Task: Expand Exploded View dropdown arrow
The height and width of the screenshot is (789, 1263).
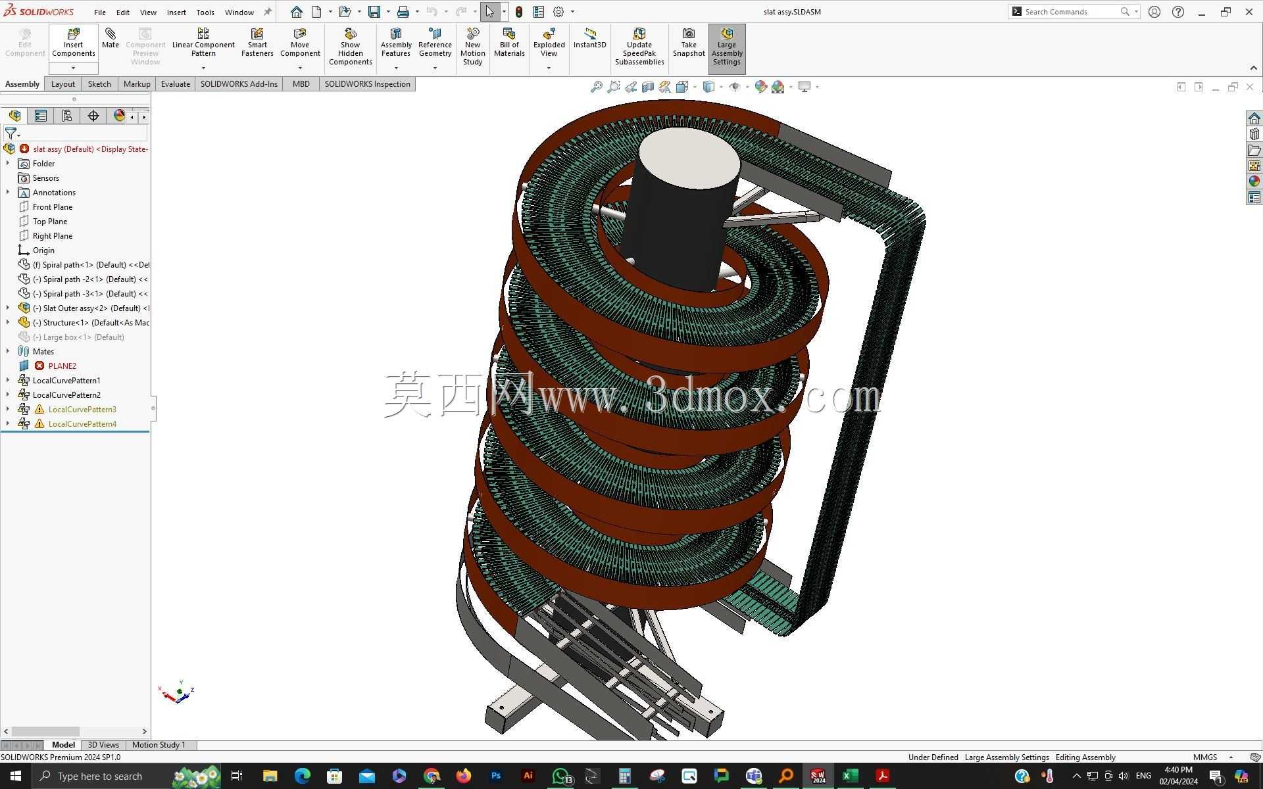Action: click(x=549, y=68)
